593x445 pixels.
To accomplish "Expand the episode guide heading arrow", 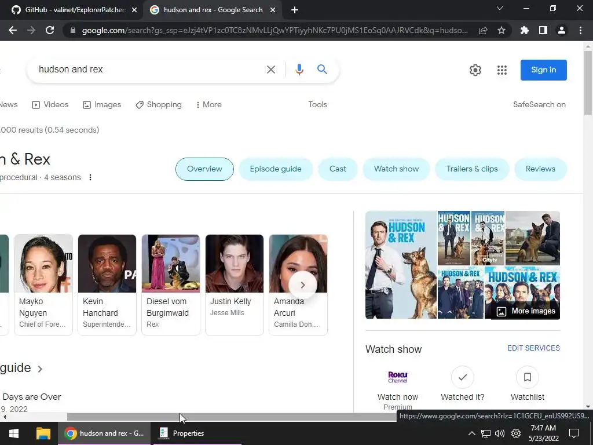I will (40, 369).
